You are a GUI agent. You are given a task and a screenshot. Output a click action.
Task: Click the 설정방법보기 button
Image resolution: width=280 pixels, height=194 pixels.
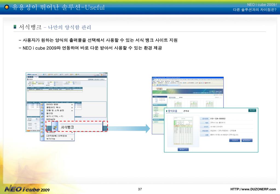pyautogui.click(x=247, y=140)
